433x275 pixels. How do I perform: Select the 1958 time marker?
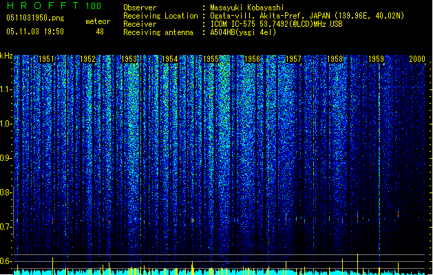[335, 59]
